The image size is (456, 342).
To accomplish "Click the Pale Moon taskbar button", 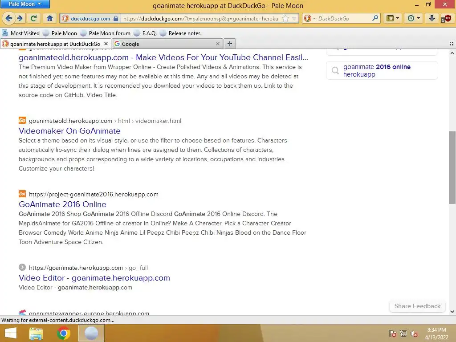I will click(x=91, y=333).
